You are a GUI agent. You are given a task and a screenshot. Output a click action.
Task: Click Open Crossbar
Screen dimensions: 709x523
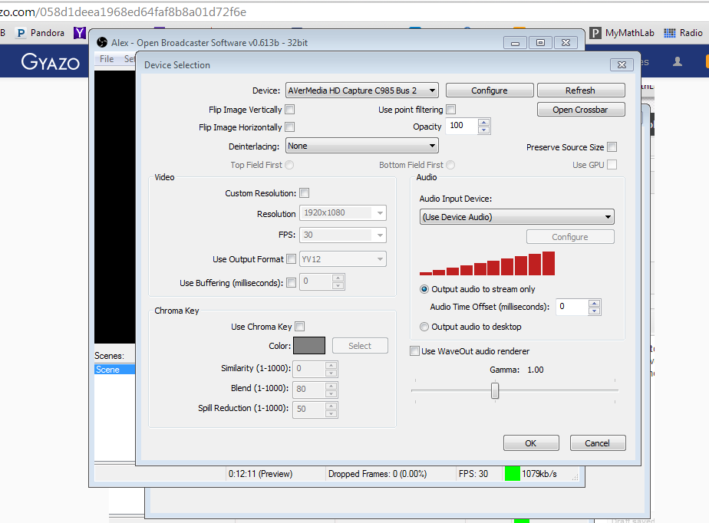[x=581, y=110]
